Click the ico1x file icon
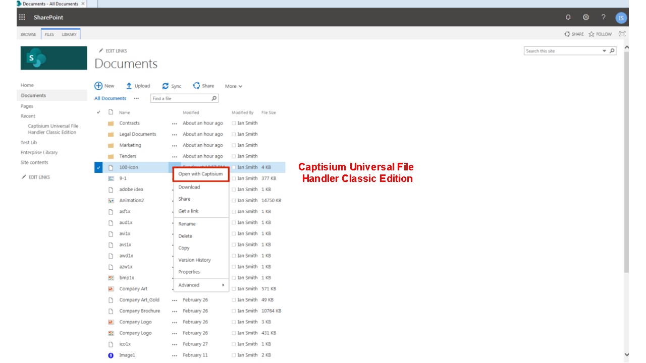Viewport: 646px width, 363px height. pyautogui.click(x=111, y=344)
